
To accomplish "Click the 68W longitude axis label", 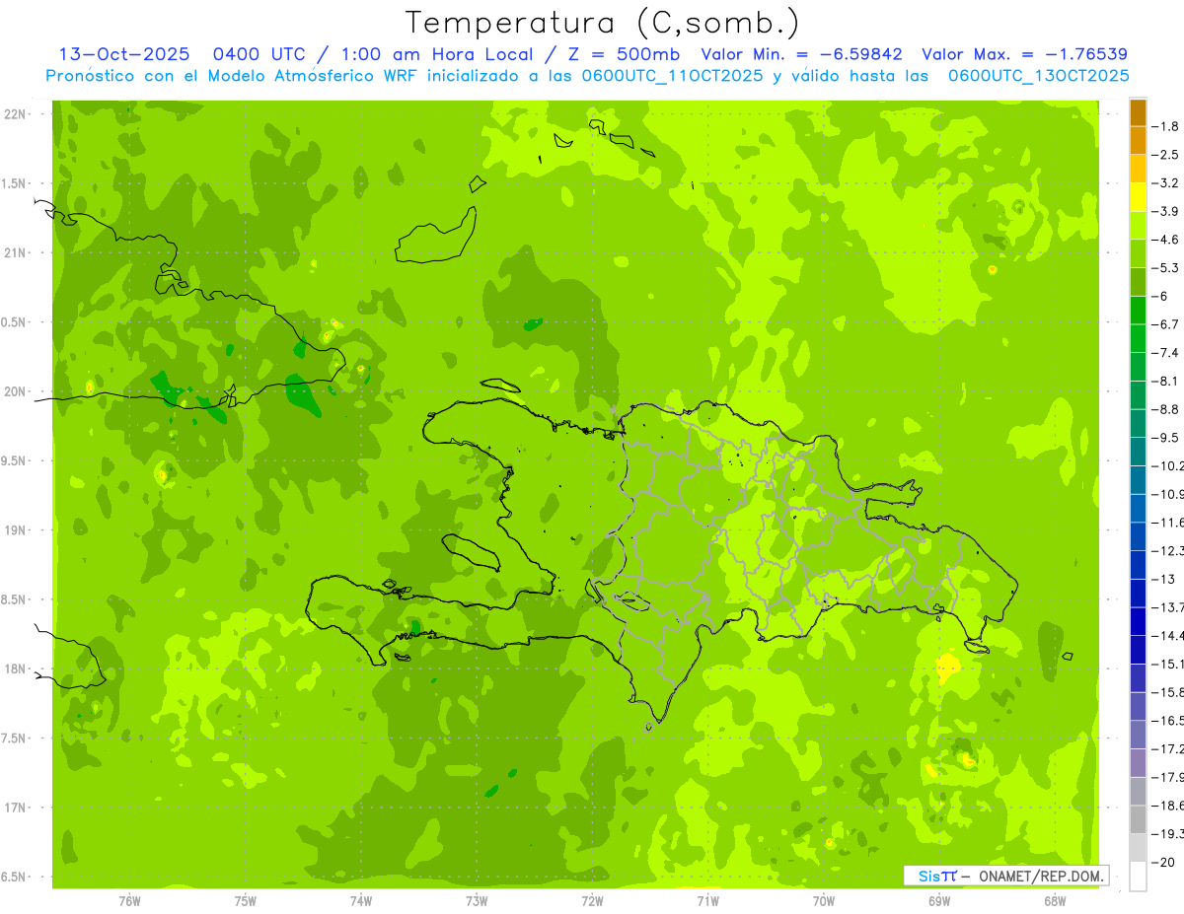I will [x=1054, y=900].
